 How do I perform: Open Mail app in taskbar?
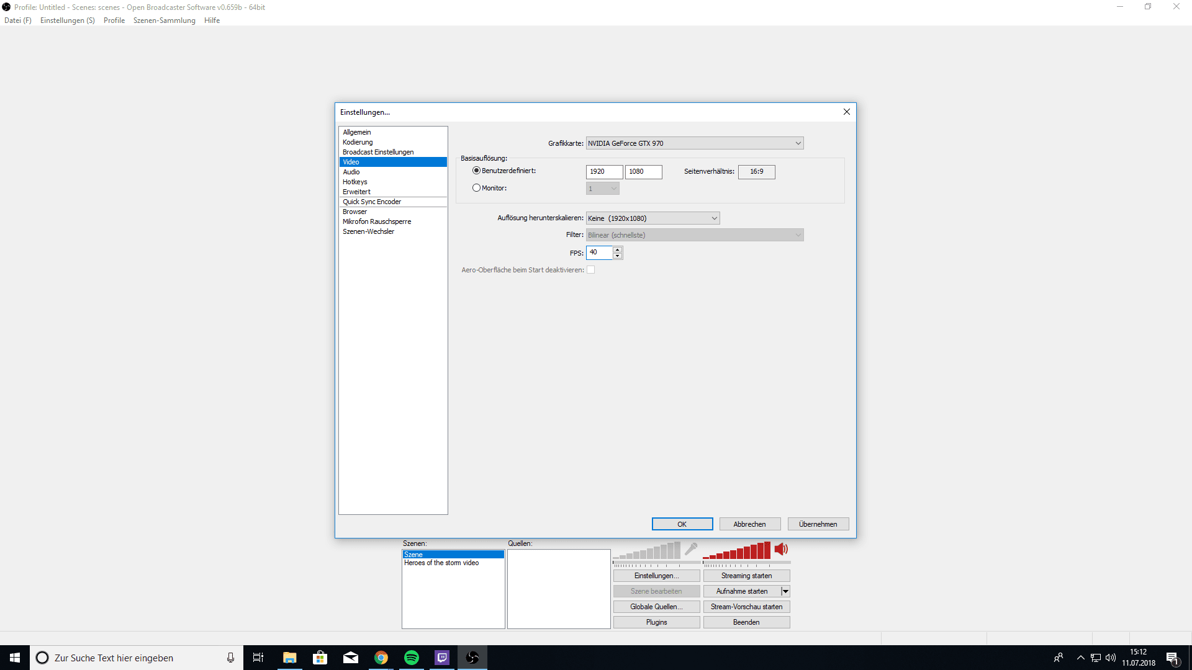(x=351, y=658)
